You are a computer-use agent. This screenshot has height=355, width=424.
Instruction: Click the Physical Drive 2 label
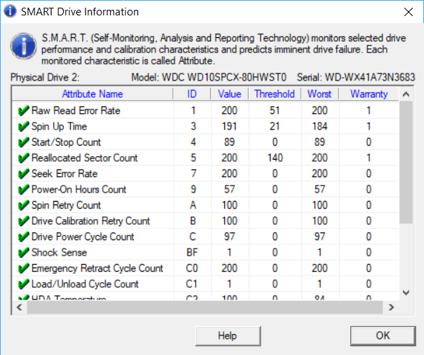click(45, 78)
